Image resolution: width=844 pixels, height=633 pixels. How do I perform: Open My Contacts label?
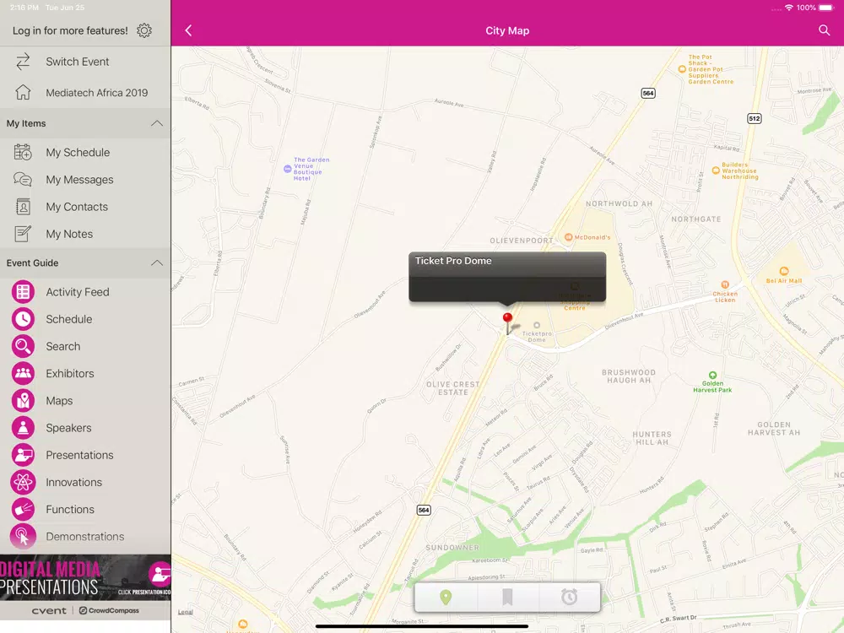tap(77, 207)
